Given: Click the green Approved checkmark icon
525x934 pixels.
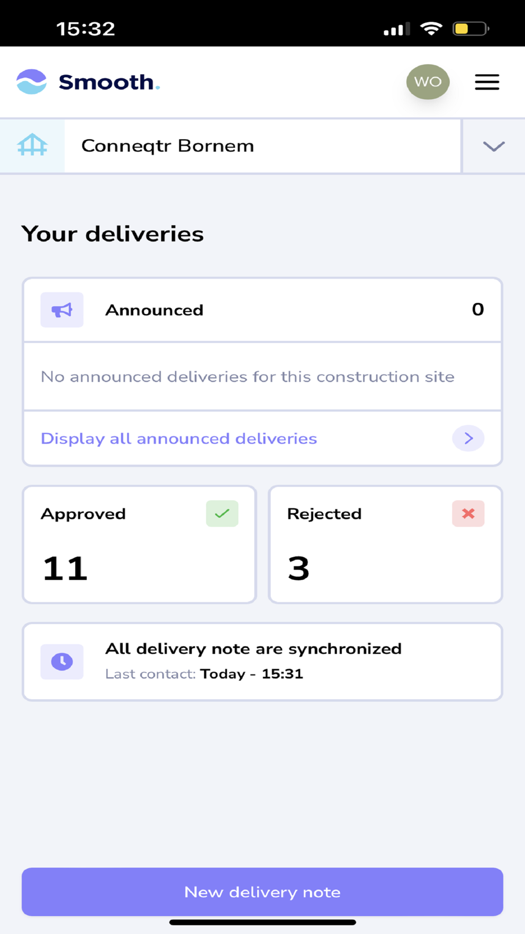Looking at the screenshot, I should pyautogui.click(x=222, y=514).
